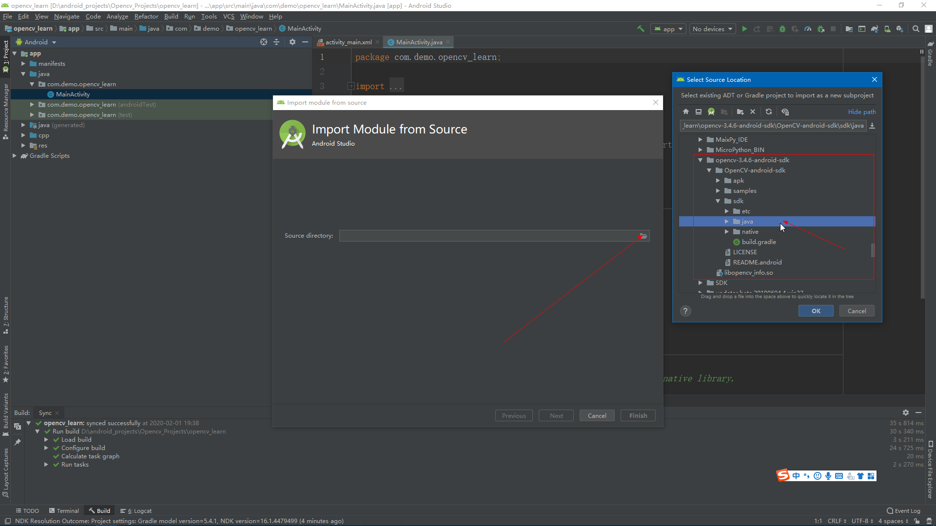
Task: Collapse the opencv-3.4.6-android-sdk folder
Action: tap(701, 160)
